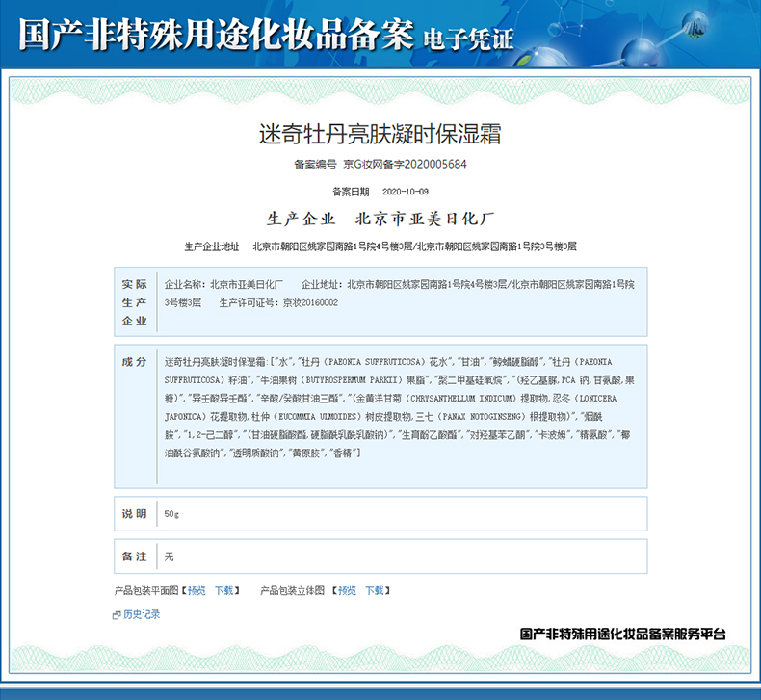Open 预览 link for 产品包装平面图
Screen dimensions: 761x700
(x=197, y=590)
